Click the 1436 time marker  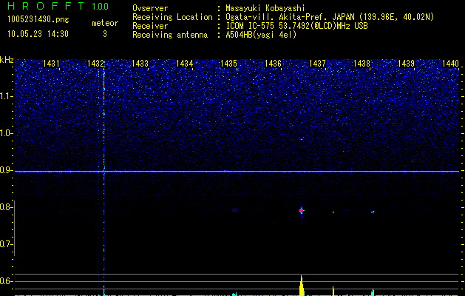pyautogui.click(x=273, y=63)
